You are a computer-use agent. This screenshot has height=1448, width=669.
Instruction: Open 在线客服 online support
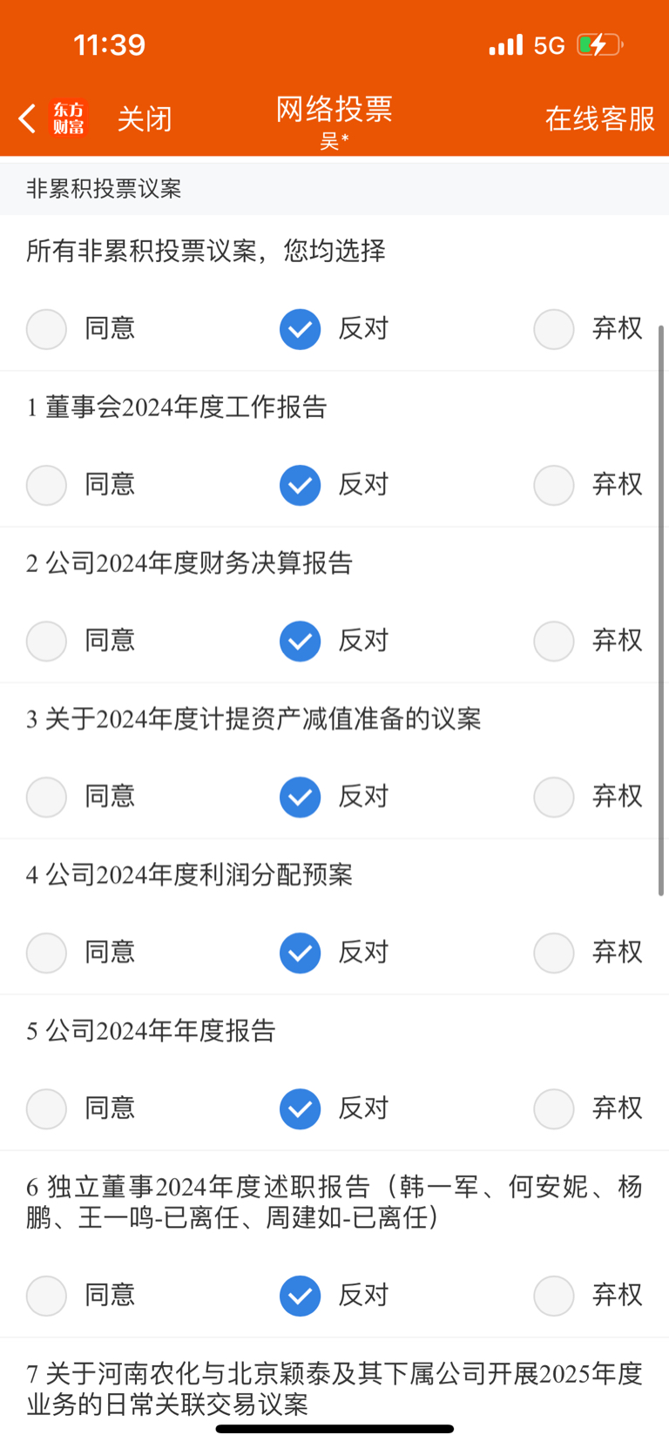(x=600, y=118)
